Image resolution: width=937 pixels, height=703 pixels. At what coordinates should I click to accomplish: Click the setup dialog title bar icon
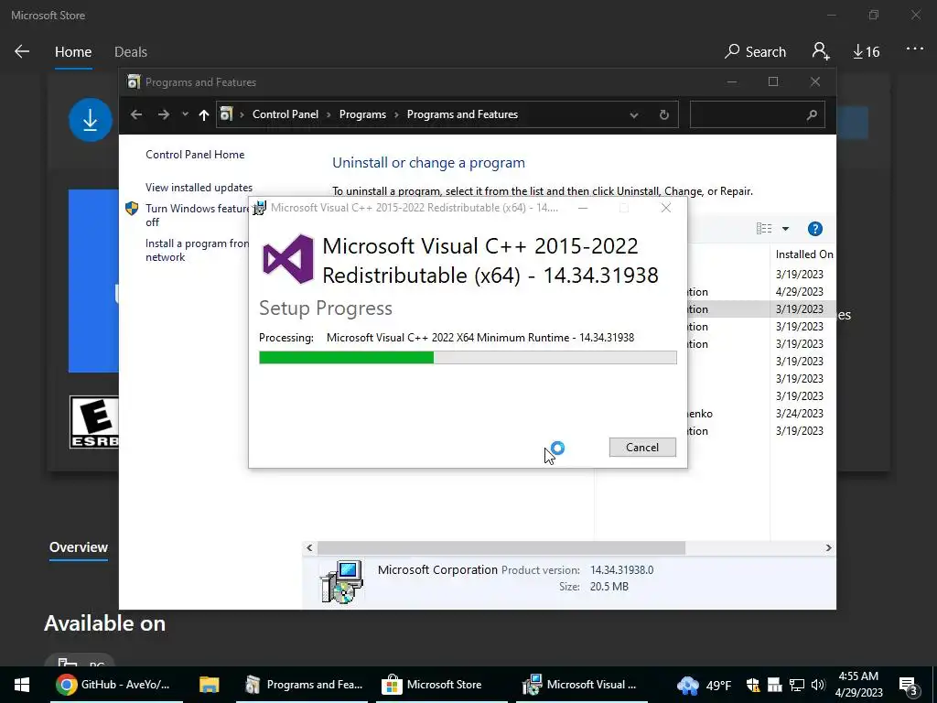tap(259, 208)
